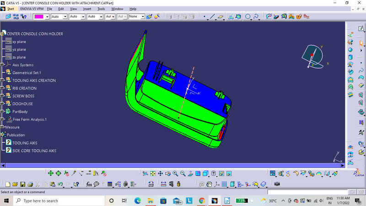Click the Sketcher icon at top right
The height and width of the screenshot is (206, 366).
[x=361, y=29]
